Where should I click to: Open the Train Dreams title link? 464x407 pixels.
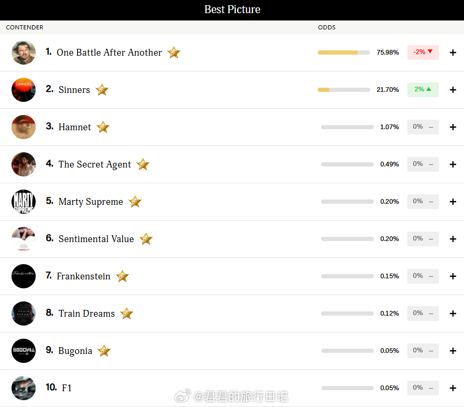[87, 314]
